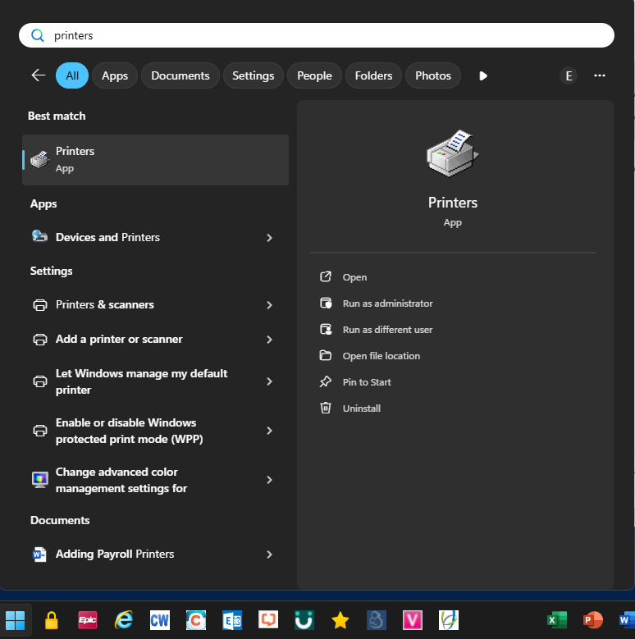The height and width of the screenshot is (639, 635).
Task: Open the CW app on the taskbar
Action: pyautogui.click(x=160, y=620)
